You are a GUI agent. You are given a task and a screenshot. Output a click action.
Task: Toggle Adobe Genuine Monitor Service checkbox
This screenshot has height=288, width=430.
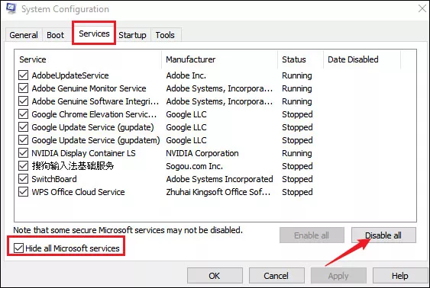click(x=24, y=88)
